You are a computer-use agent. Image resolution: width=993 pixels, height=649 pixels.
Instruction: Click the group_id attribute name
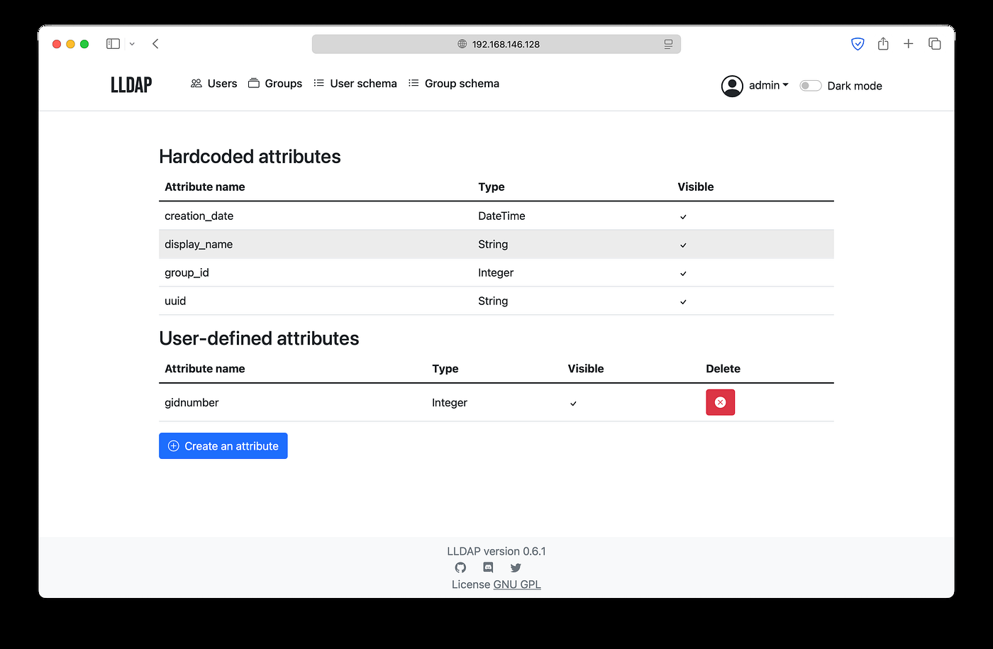pyautogui.click(x=187, y=272)
